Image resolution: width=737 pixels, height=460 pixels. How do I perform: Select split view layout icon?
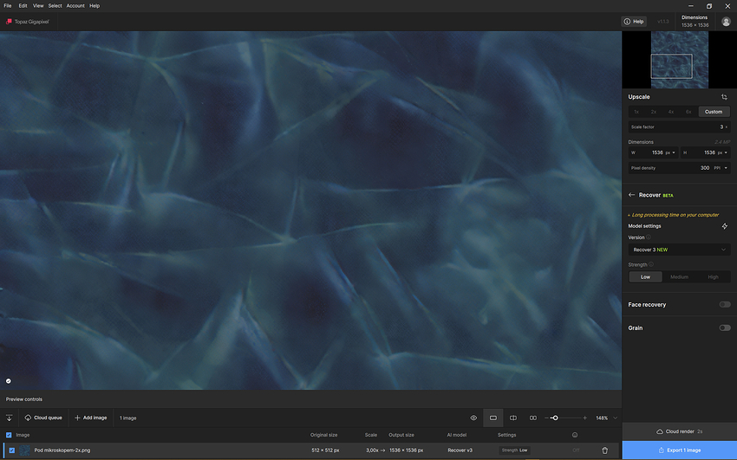coord(513,418)
